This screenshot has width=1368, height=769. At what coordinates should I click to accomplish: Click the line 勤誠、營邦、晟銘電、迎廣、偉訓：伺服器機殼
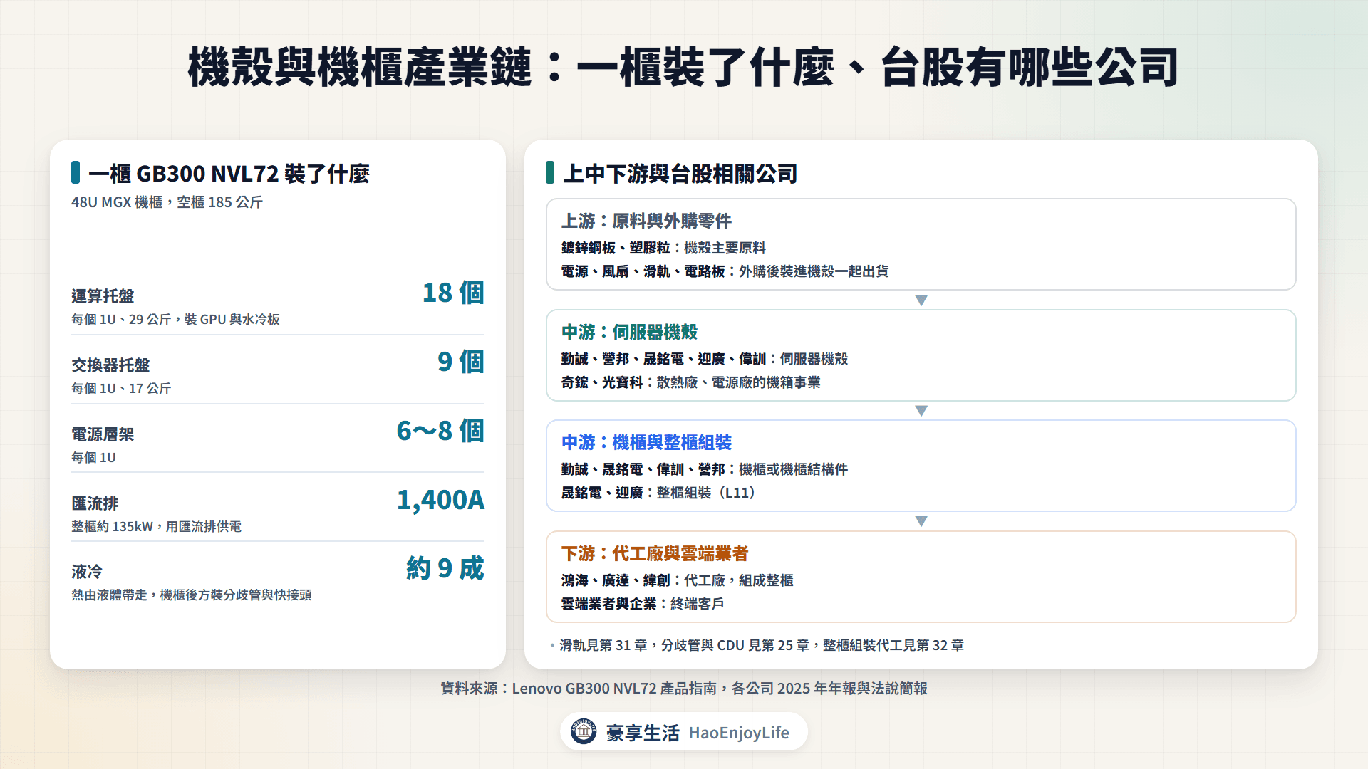point(705,359)
